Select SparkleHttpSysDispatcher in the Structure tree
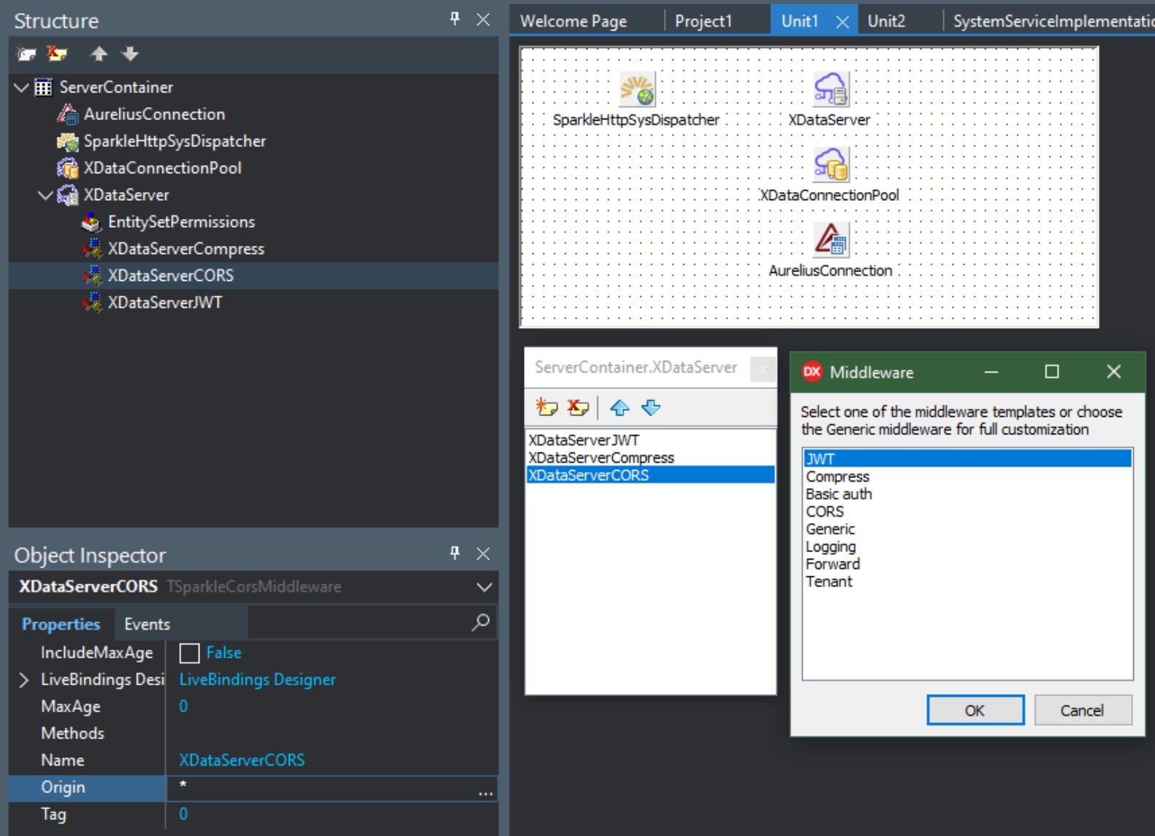The width and height of the screenshot is (1155, 836). 175,141
